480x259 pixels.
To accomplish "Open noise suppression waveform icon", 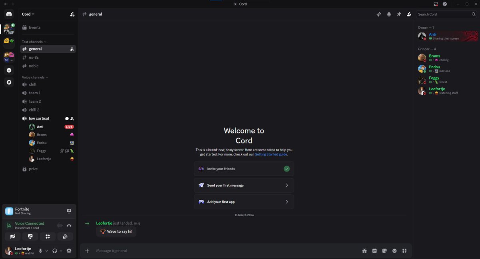I will 60,225.
